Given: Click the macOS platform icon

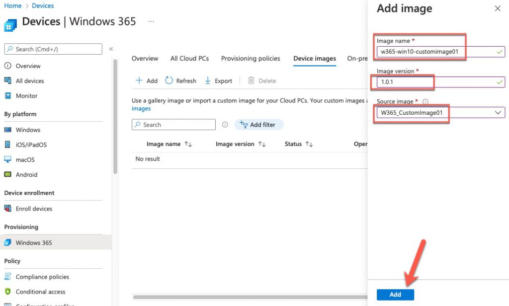Looking at the screenshot, I should (x=7, y=159).
